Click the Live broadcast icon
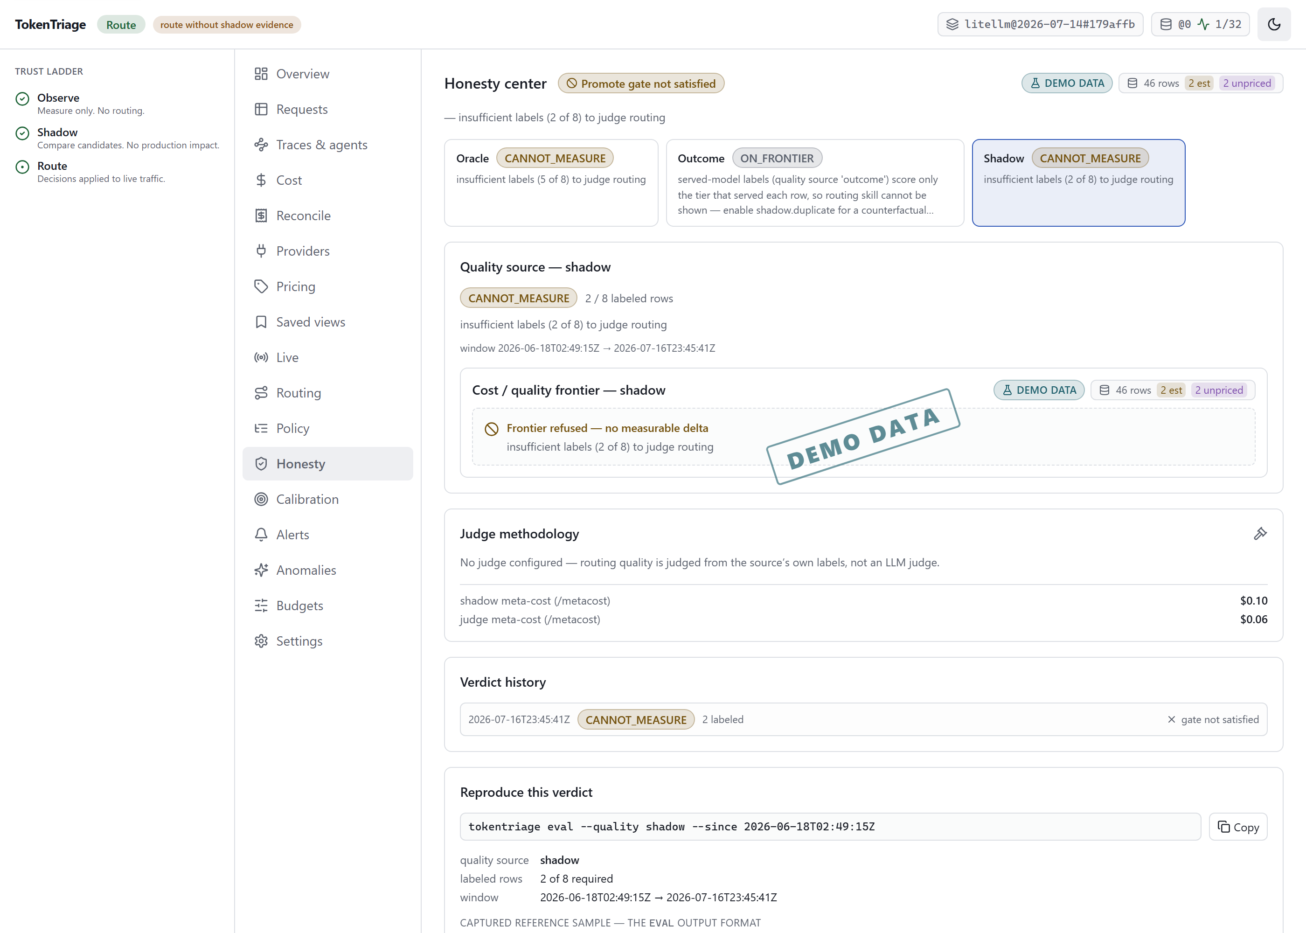This screenshot has width=1306, height=933. 261,357
